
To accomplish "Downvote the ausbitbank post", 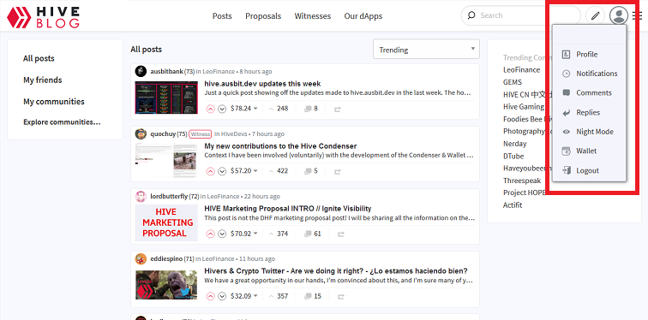I will tap(222, 109).
